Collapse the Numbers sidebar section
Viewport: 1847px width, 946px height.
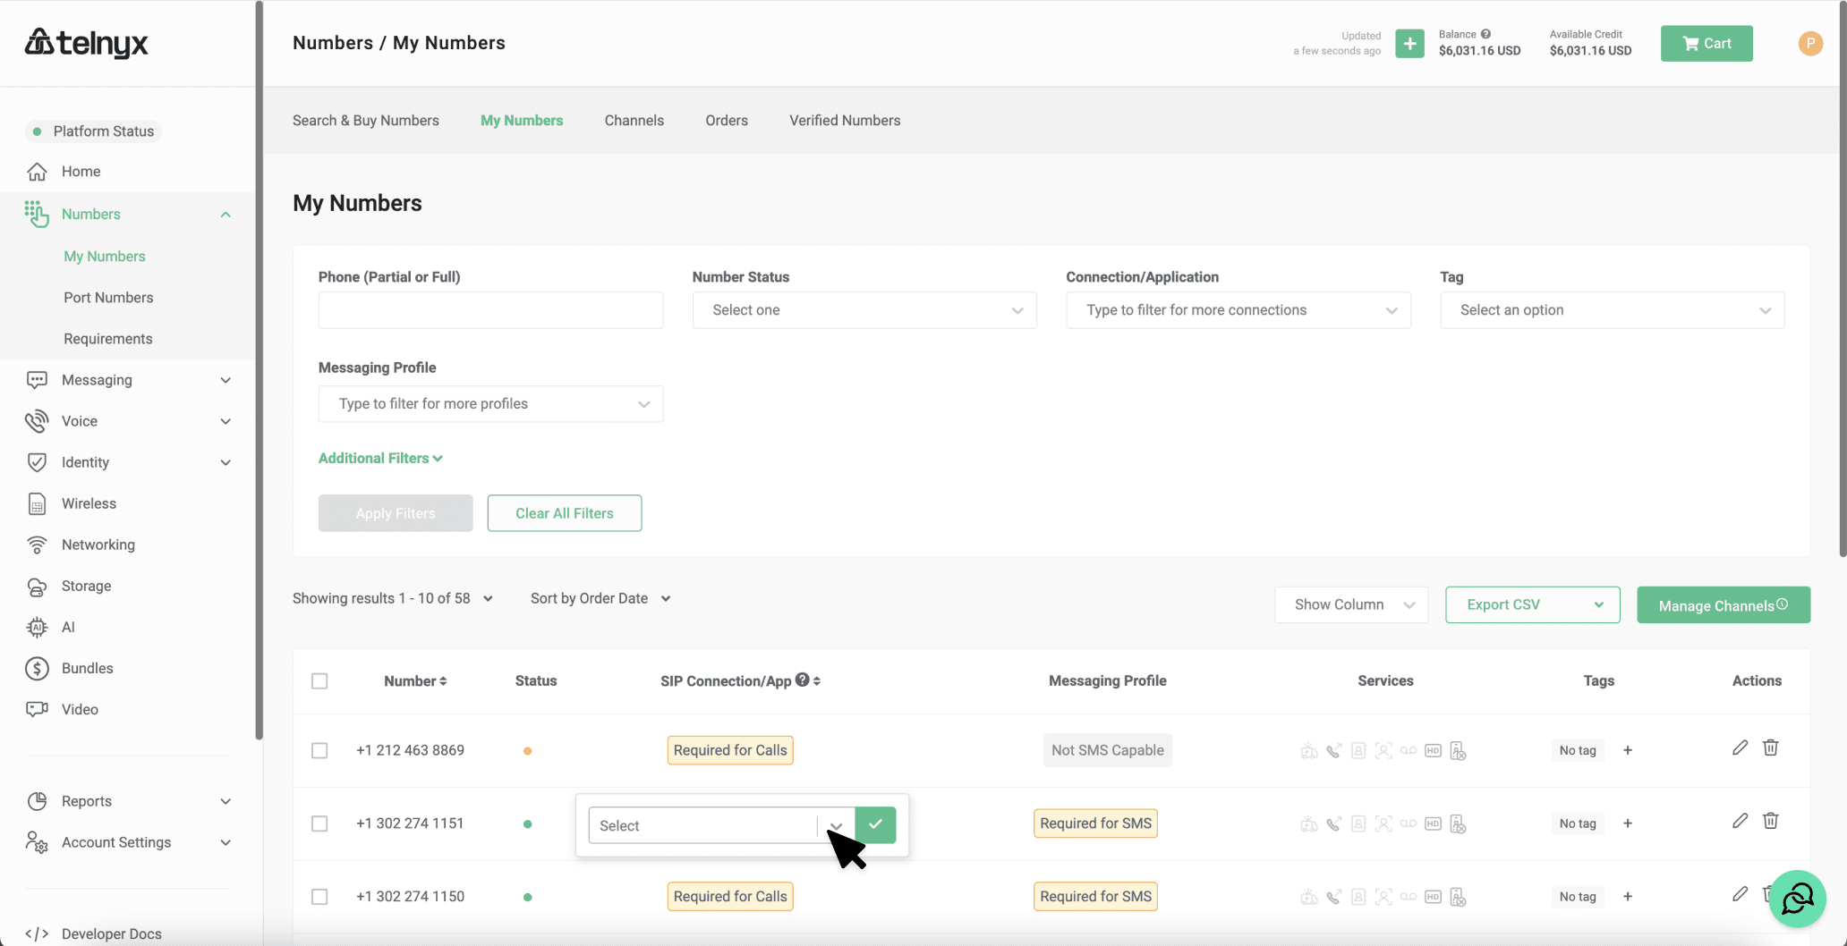[226, 215]
